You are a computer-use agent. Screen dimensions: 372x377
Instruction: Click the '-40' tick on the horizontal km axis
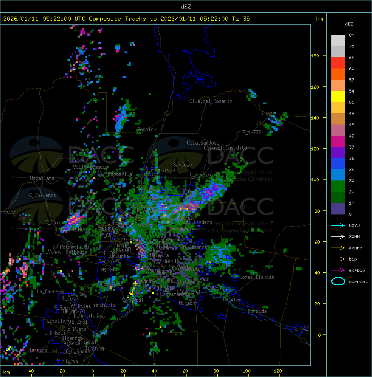pos(30,371)
